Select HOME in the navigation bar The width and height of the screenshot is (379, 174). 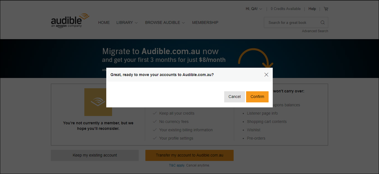(x=104, y=22)
